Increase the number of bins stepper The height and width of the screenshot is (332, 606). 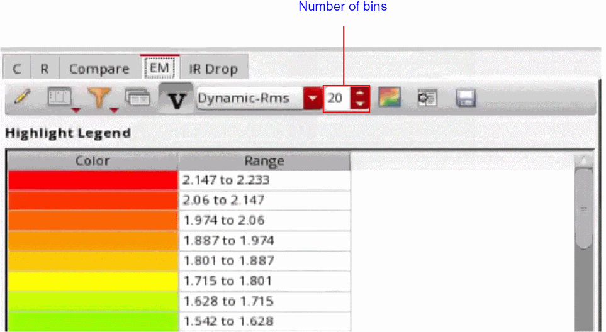coord(360,93)
